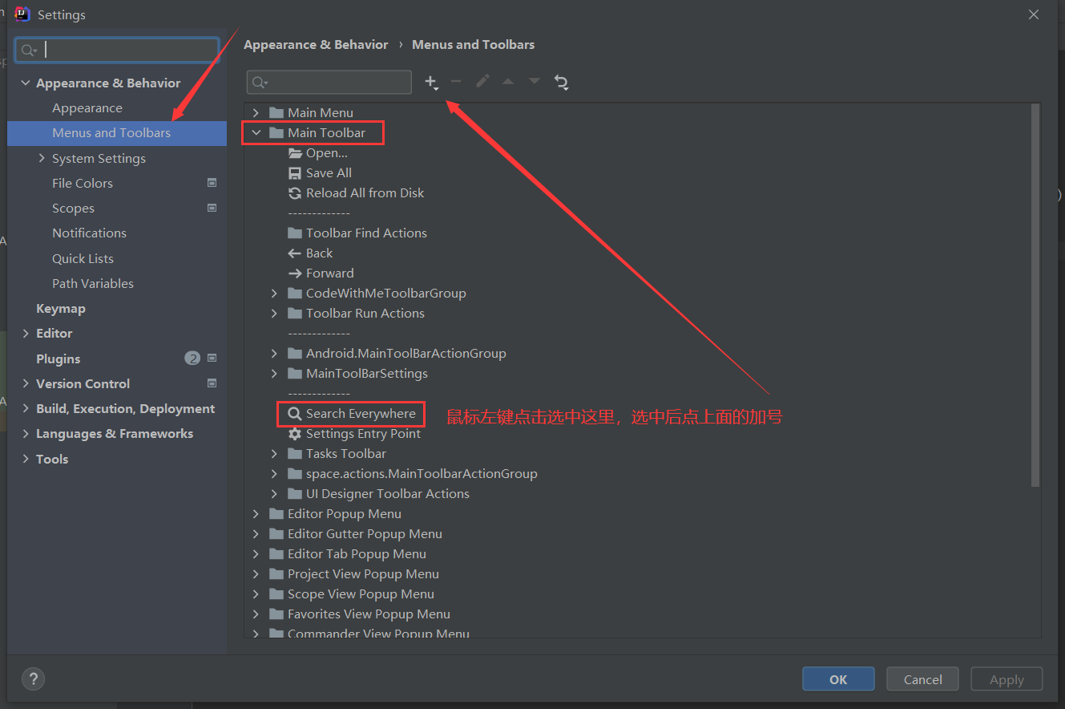Open the Keymap settings page
The width and height of the screenshot is (1065, 709).
point(60,308)
